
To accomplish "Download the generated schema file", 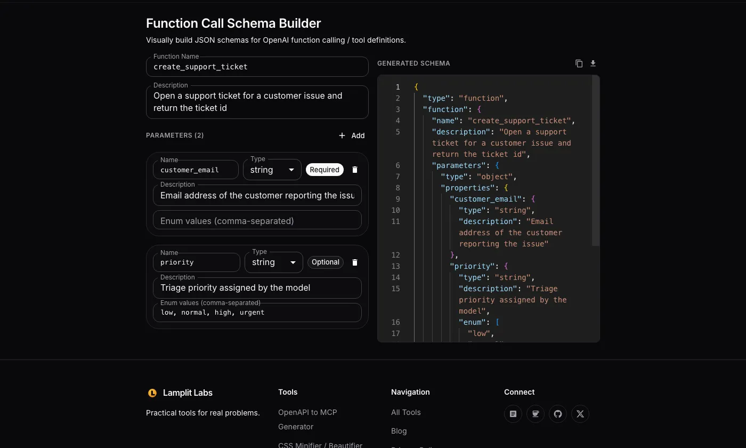I will pos(593,63).
